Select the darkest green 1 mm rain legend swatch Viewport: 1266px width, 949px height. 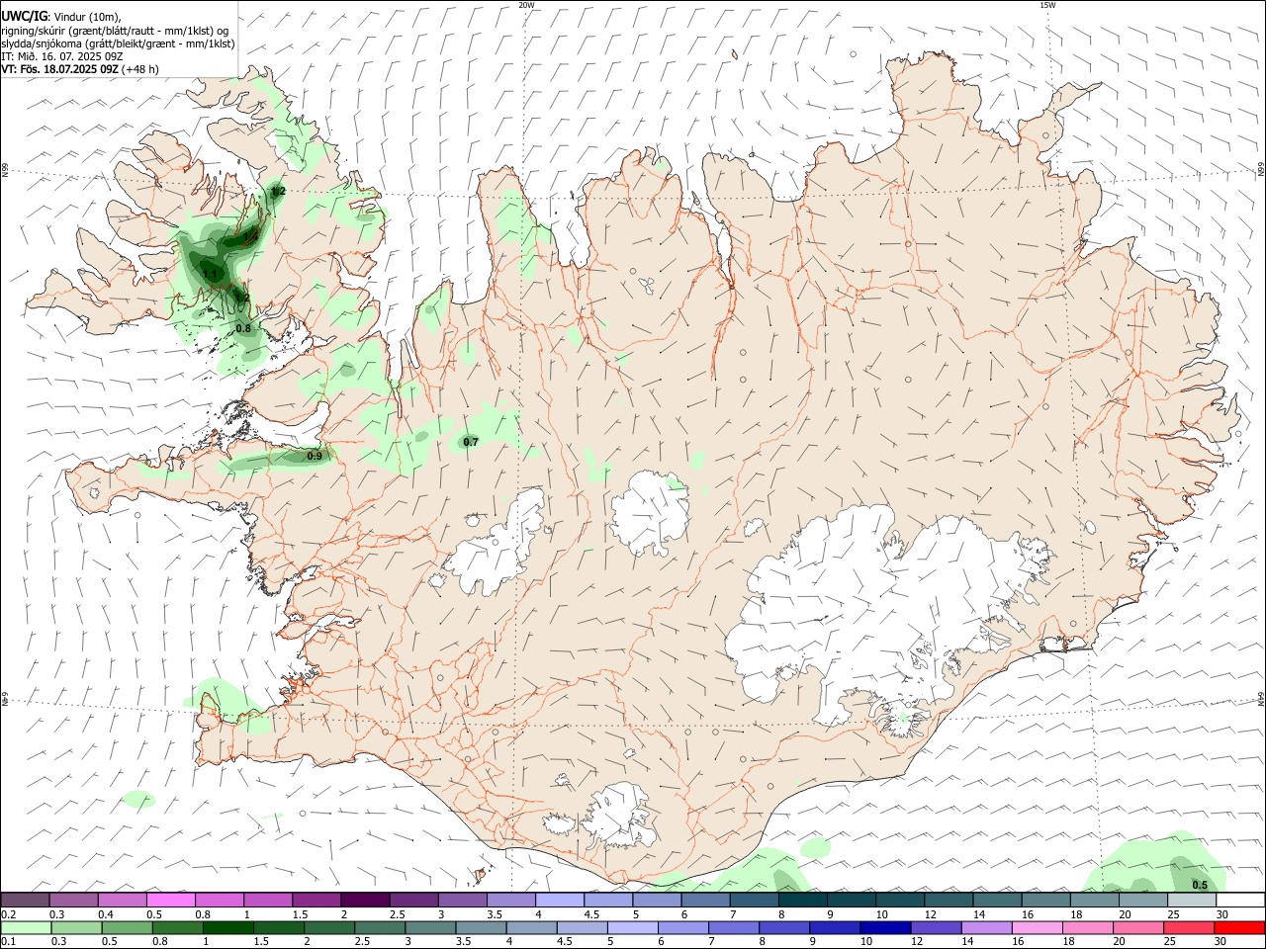pos(229,927)
